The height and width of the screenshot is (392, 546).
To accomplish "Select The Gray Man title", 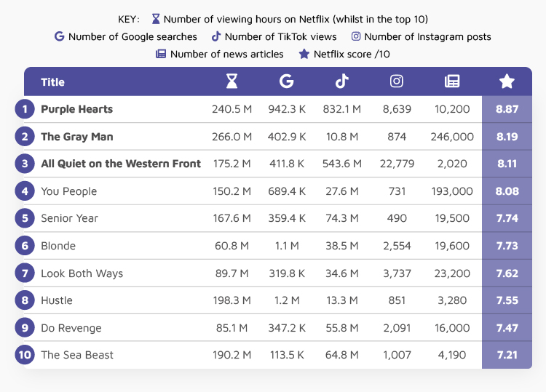I will pyautogui.click(x=77, y=137).
